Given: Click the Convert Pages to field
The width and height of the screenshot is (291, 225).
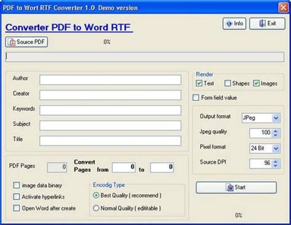Looking at the screenshot, I should 162,167.
